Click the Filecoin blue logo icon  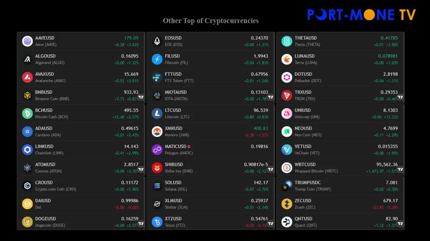pos(157,59)
